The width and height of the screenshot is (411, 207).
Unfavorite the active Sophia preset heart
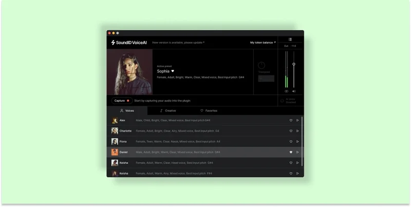173,71
